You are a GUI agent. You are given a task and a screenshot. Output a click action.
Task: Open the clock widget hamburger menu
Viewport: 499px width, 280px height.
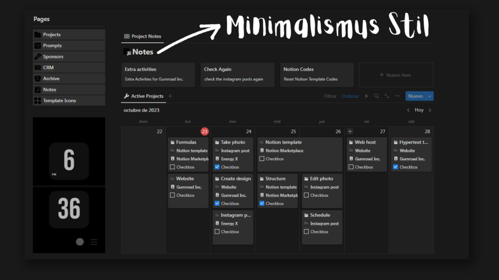tap(94, 242)
